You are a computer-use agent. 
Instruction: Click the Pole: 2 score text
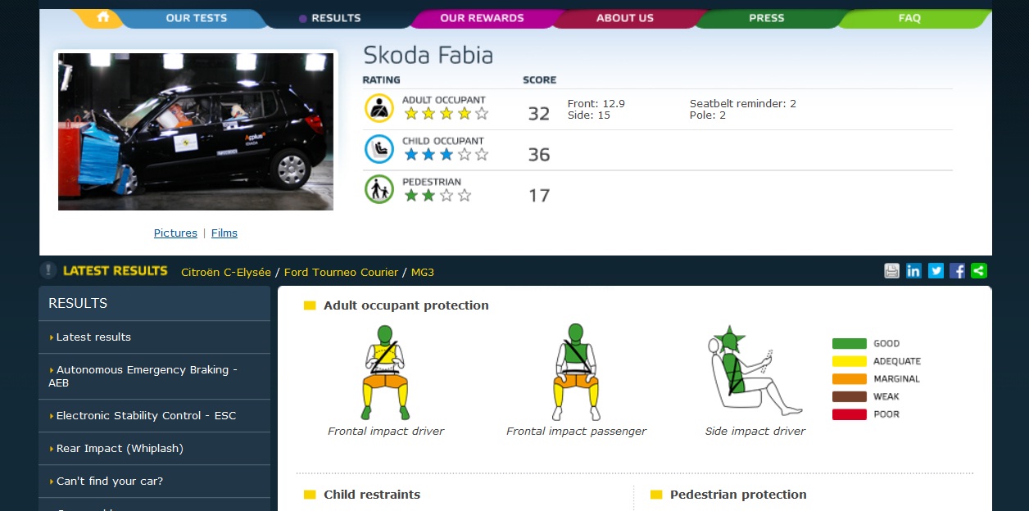point(708,115)
